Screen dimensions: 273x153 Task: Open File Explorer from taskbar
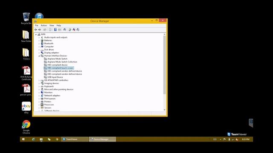[x=41, y=139]
